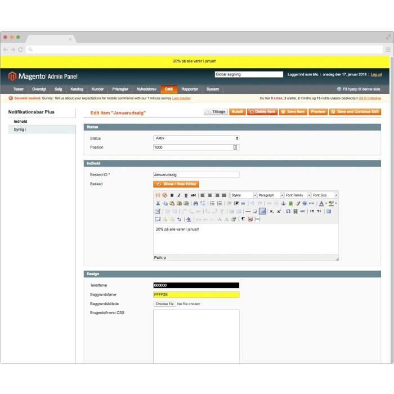Toggle bold formatting in the editor
Image resolution: width=394 pixels, height=394 pixels.
pos(172,195)
